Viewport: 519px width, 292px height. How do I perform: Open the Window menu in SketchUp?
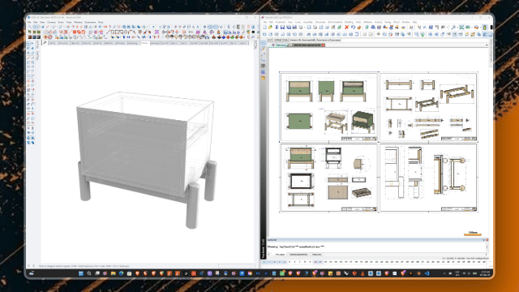point(78,22)
